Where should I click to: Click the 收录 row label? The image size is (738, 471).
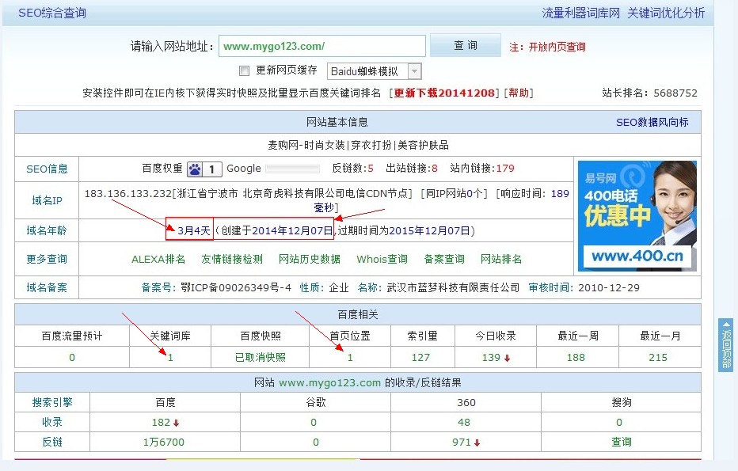[x=52, y=423]
